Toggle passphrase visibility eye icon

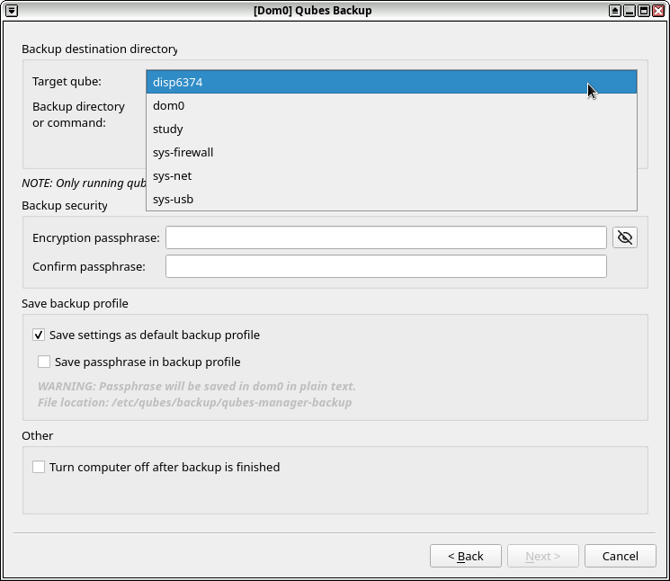(x=625, y=237)
